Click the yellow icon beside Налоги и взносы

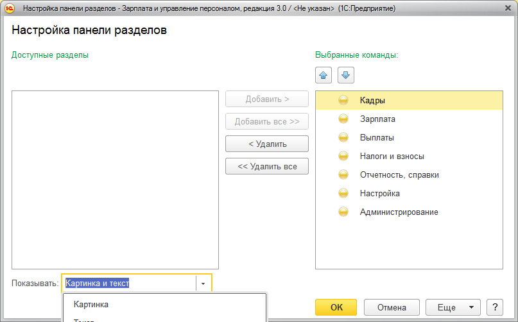tap(343, 156)
